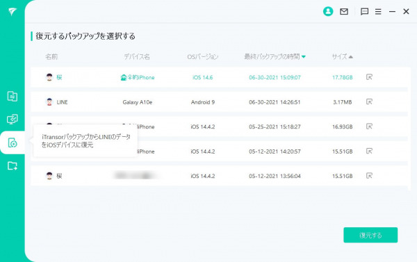Viewport: 417px width, 262px height.
Task: Open the feedback chat bubble icon
Action: 364,11
